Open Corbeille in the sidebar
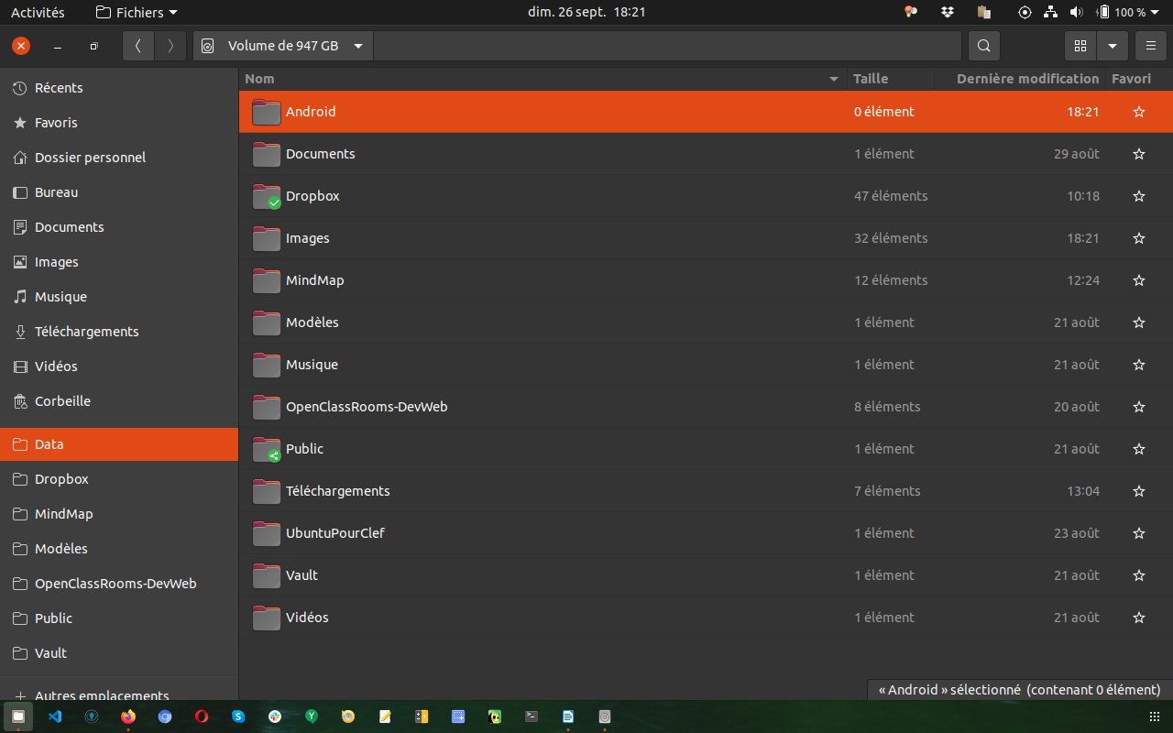 point(119,401)
